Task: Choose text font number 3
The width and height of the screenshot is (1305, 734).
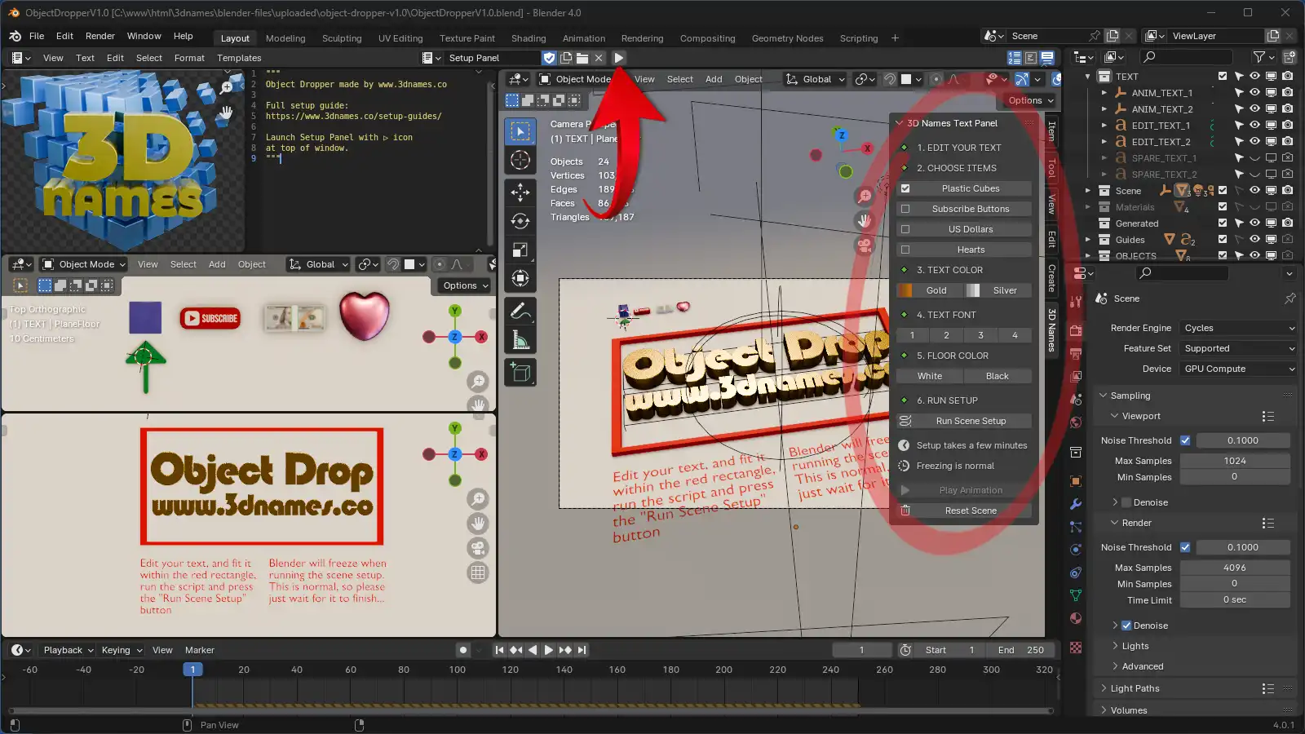Action: point(980,335)
